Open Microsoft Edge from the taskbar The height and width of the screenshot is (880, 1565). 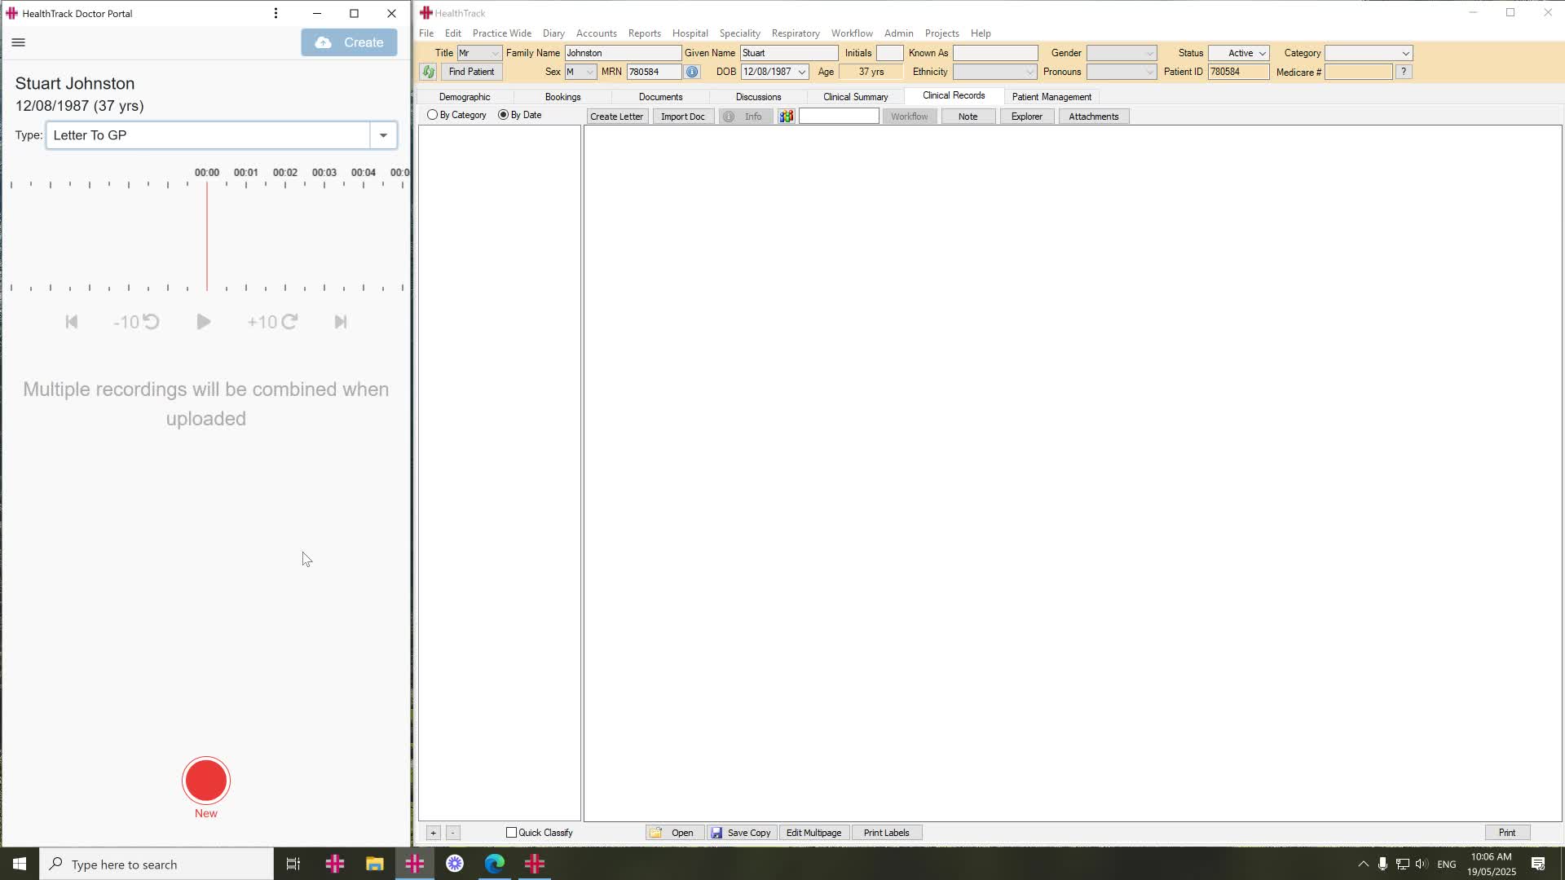pyautogui.click(x=495, y=864)
